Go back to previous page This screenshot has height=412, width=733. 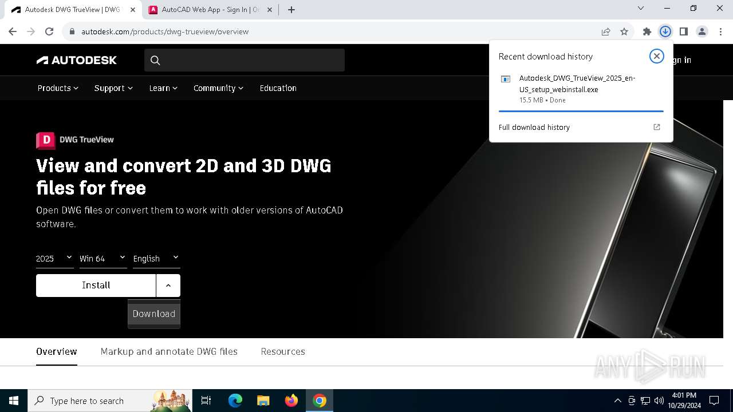tap(13, 31)
